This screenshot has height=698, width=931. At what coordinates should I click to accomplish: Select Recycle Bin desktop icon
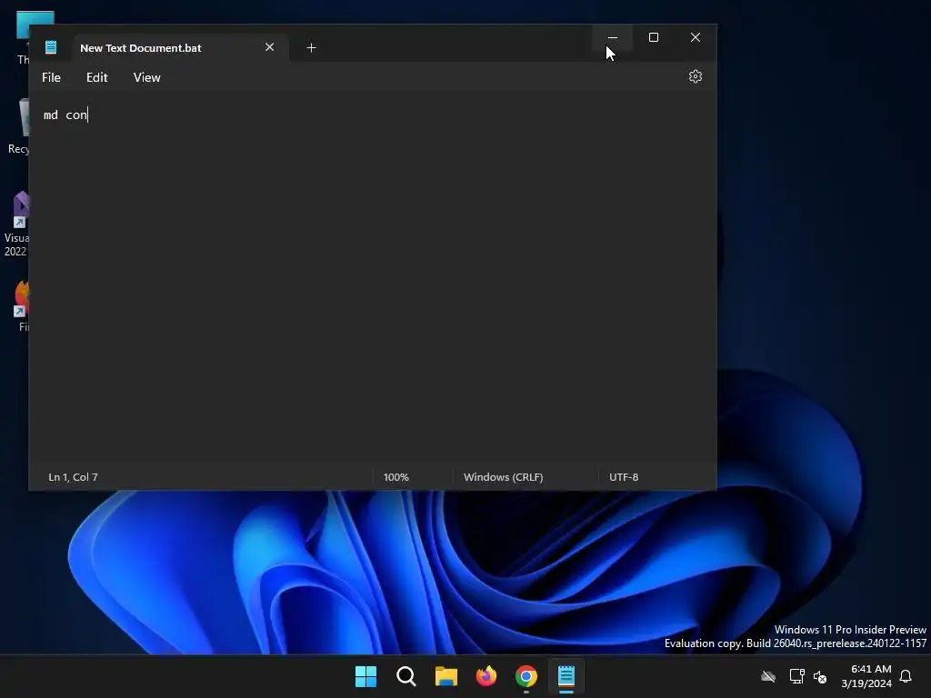click(18, 127)
